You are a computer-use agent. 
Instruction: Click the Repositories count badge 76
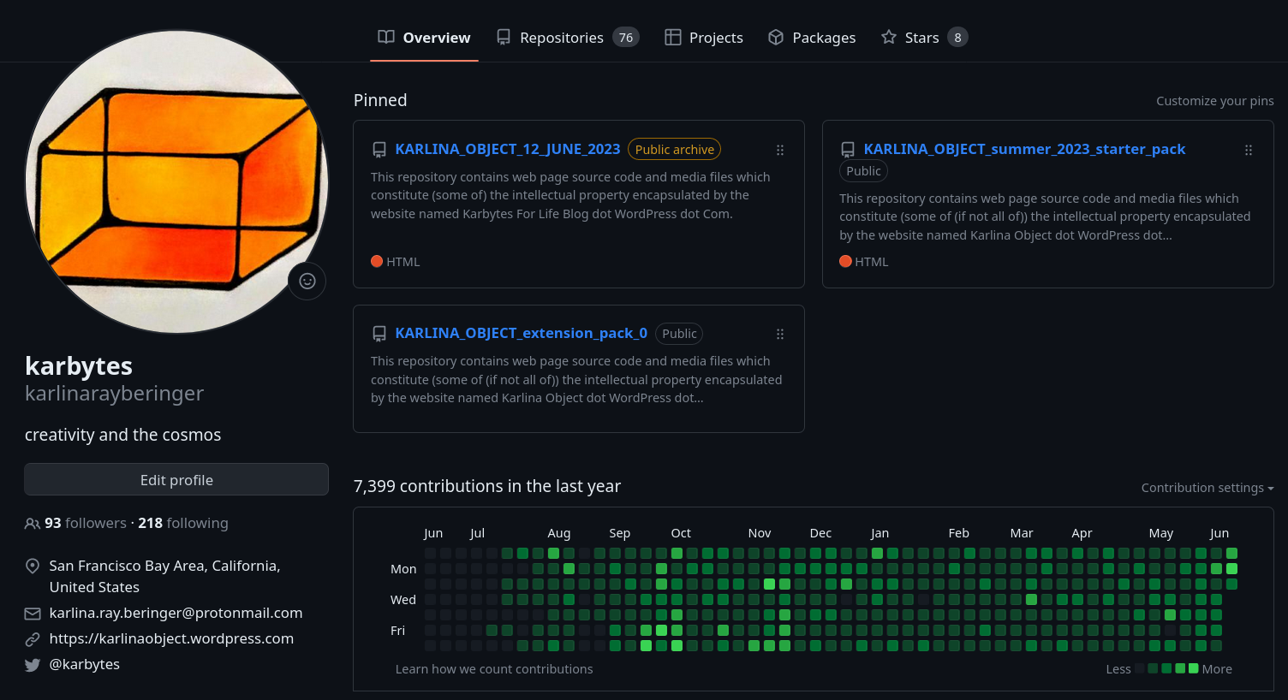coord(626,38)
